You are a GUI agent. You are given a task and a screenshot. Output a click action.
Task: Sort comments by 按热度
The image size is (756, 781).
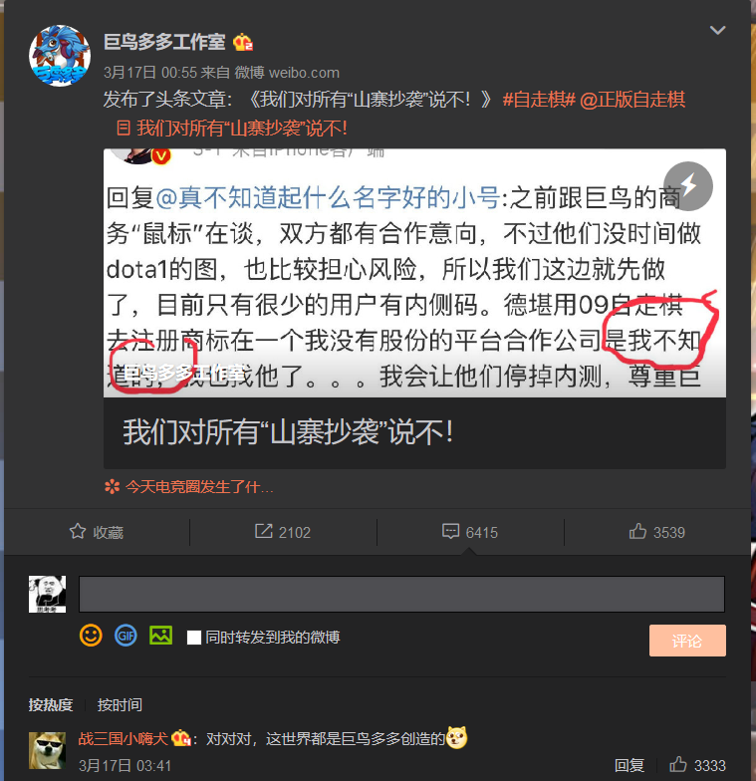pos(50,705)
